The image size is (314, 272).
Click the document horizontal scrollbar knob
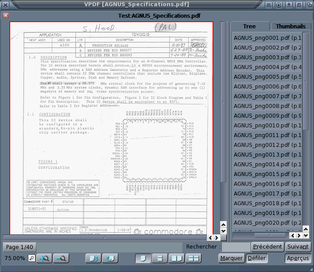pyautogui.click(x=105, y=238)
